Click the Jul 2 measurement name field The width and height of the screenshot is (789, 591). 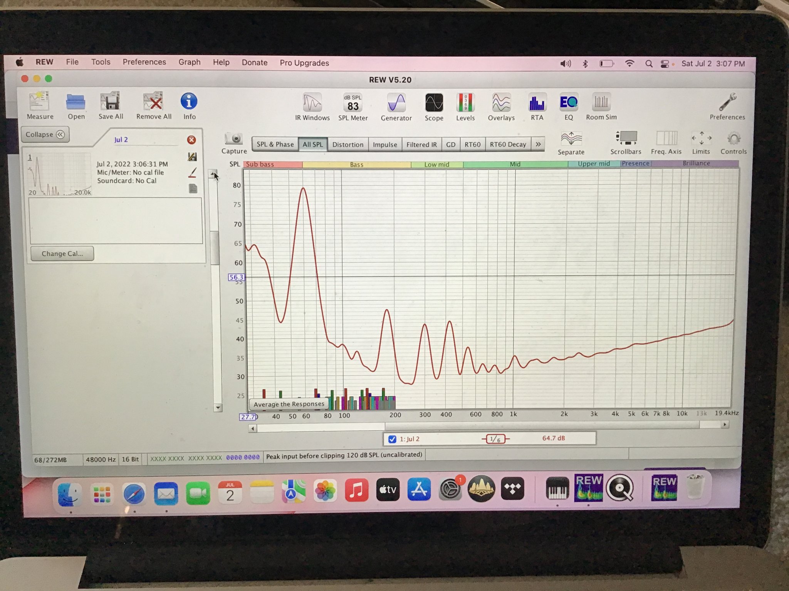146,140
